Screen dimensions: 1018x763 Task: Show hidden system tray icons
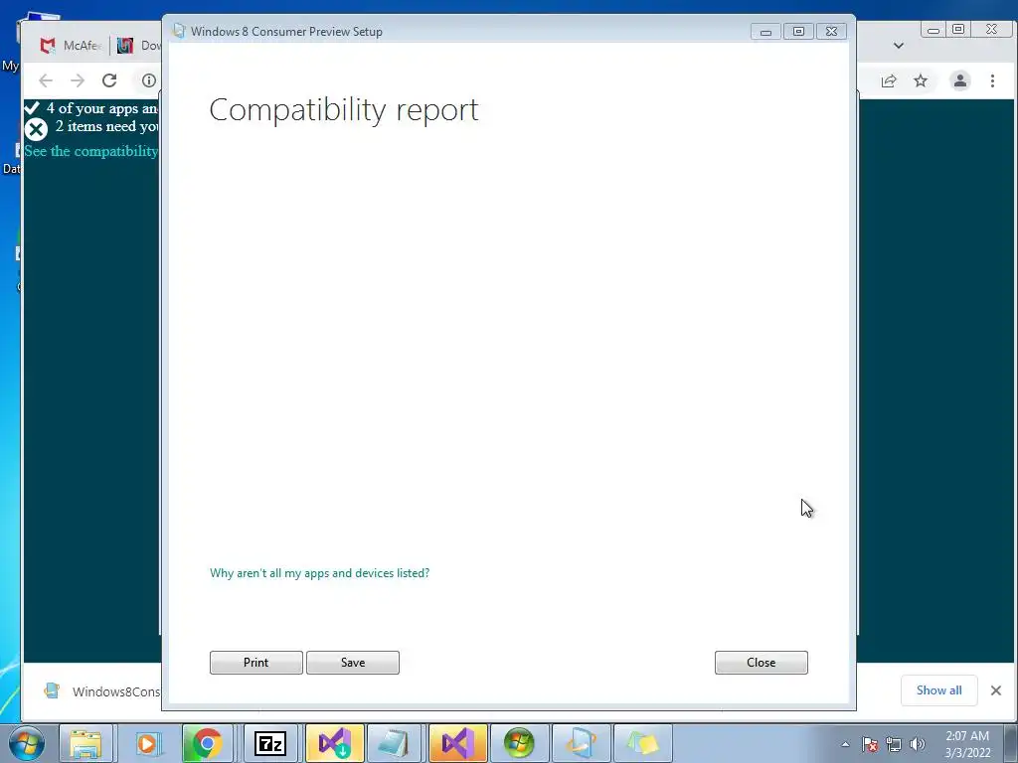click(845, 744)
